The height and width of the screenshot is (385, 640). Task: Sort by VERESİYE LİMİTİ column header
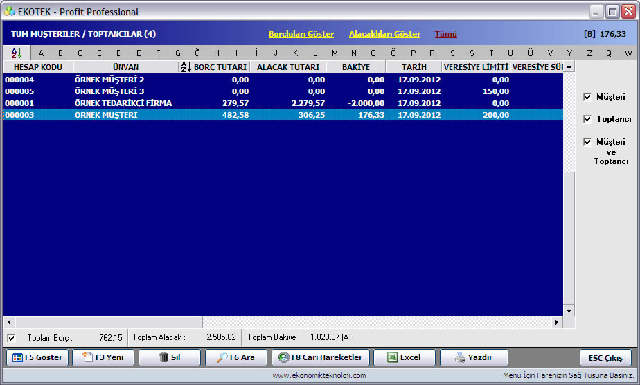pos(476,67)
